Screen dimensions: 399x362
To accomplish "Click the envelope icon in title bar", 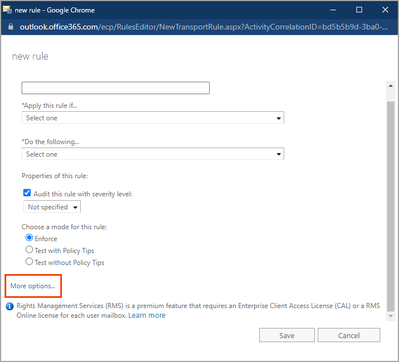I will coord(7,10).
